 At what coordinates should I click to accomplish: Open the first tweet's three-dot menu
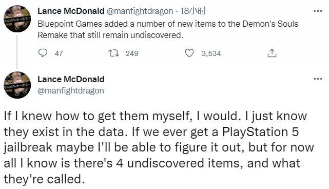coord(318,11)
